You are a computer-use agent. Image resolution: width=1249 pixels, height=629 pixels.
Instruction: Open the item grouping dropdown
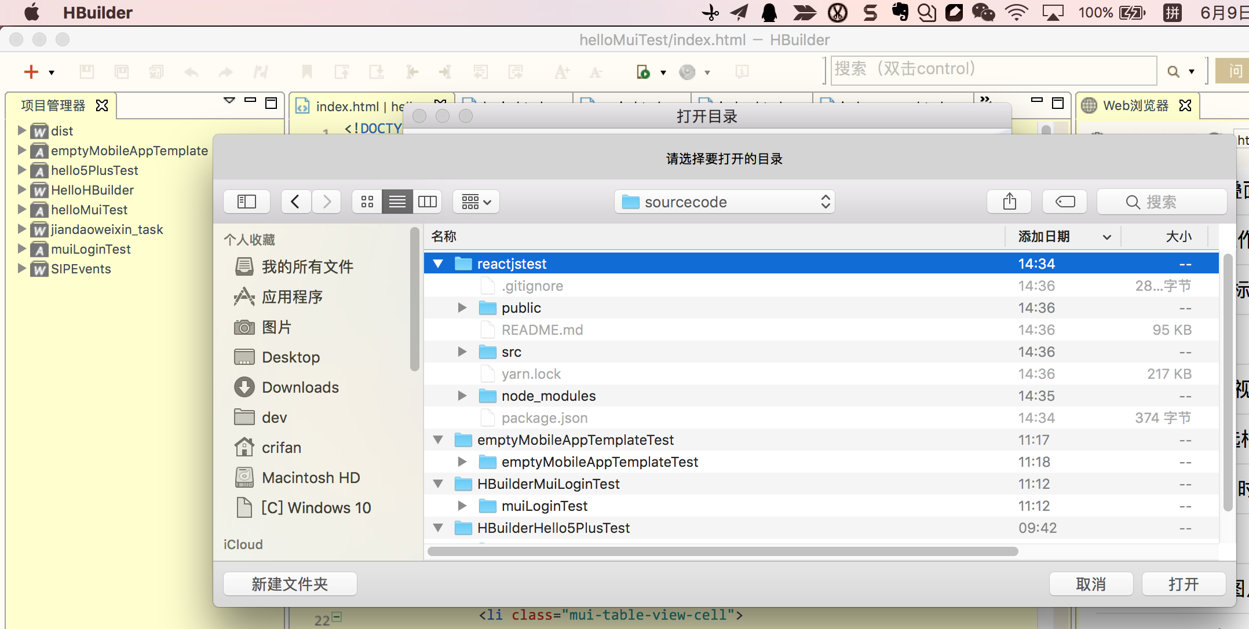476,202
